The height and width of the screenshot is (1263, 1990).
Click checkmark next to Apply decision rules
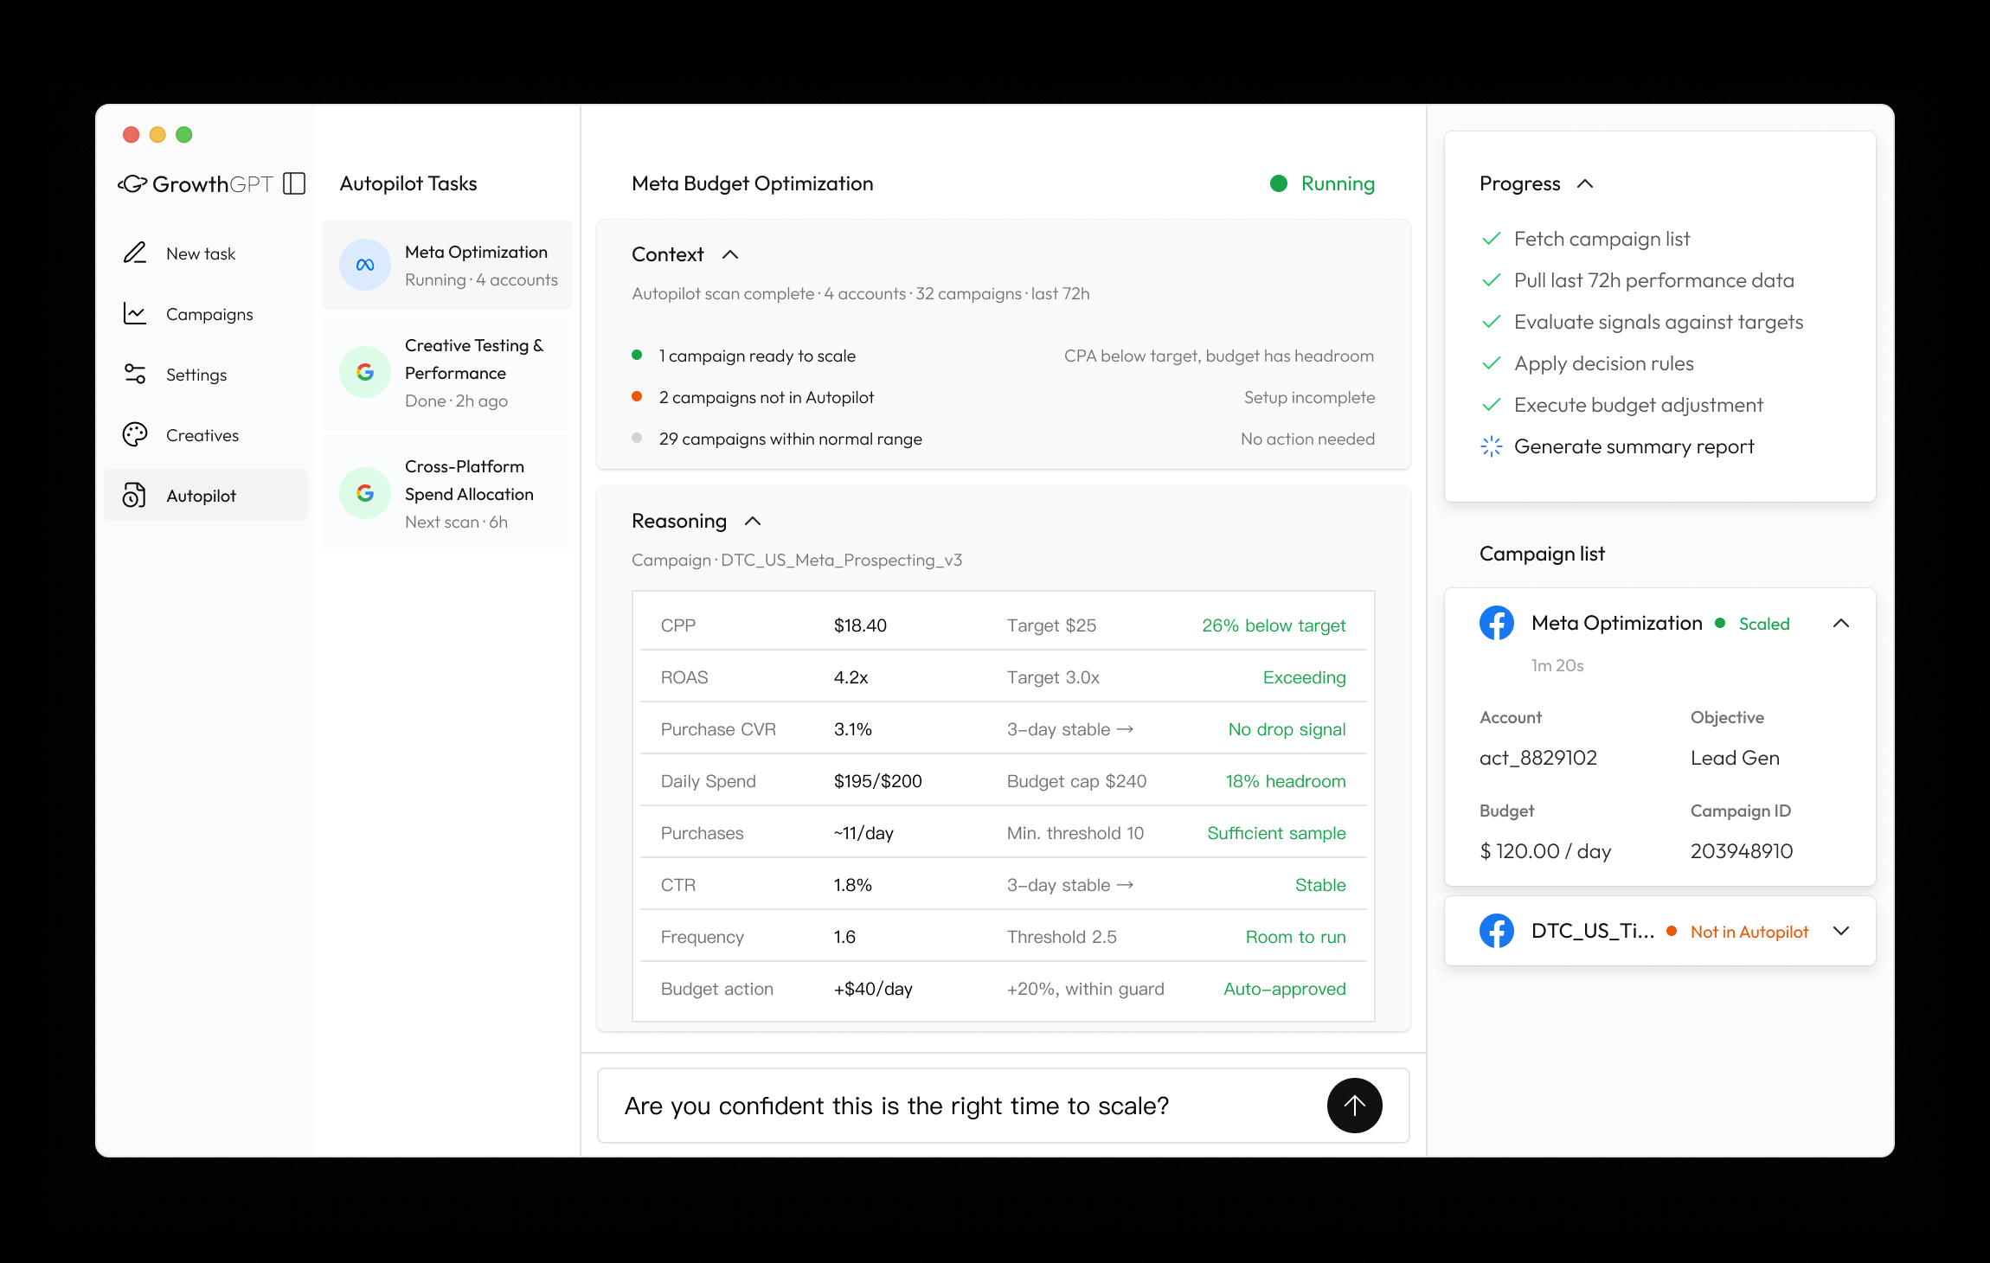coord(1491,363)
